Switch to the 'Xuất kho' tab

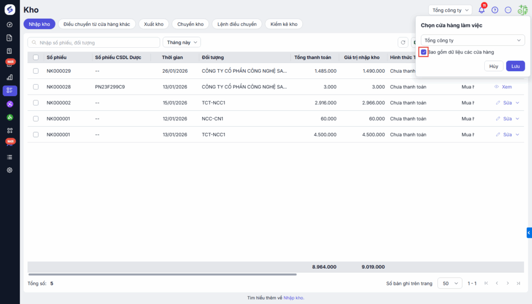click(x=153, y=24)
